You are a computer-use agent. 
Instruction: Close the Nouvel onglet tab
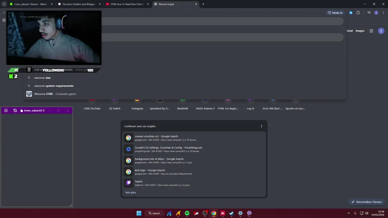pyautogui.click(x=196, y=4)
